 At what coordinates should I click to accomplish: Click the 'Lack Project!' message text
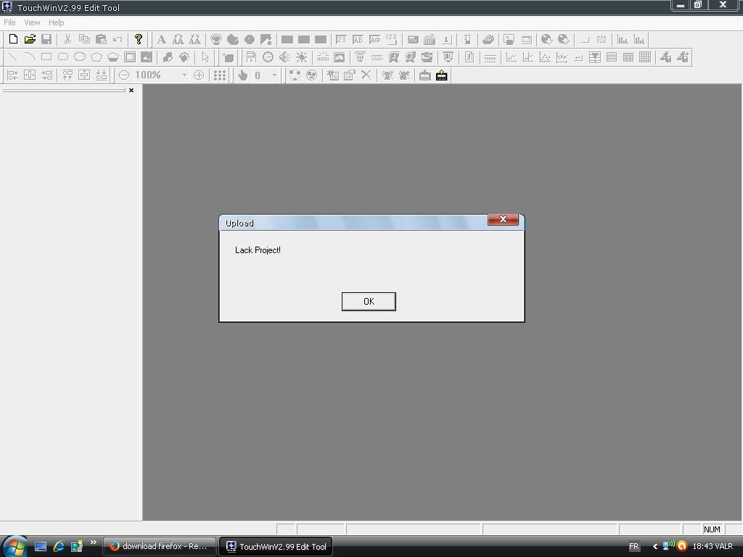(x=258, y=250)
